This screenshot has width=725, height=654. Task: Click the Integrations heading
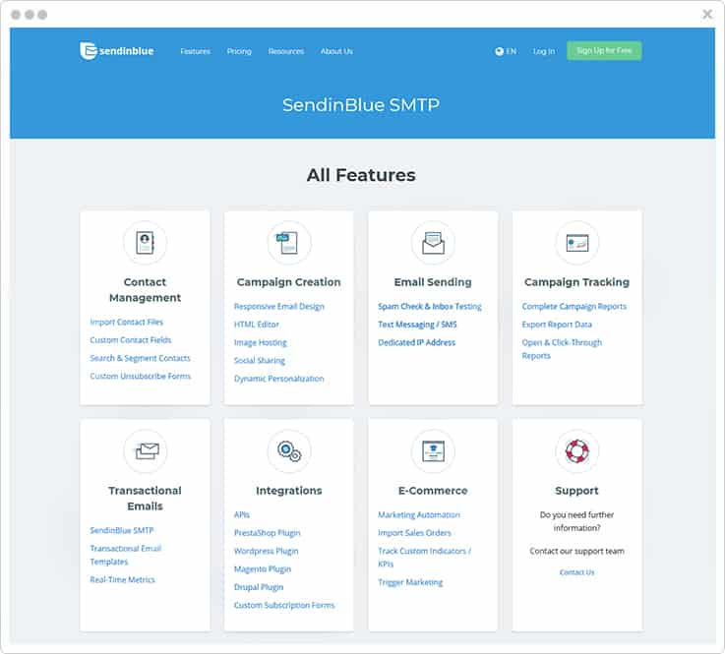pyautogui.click(x=289, y=491)
